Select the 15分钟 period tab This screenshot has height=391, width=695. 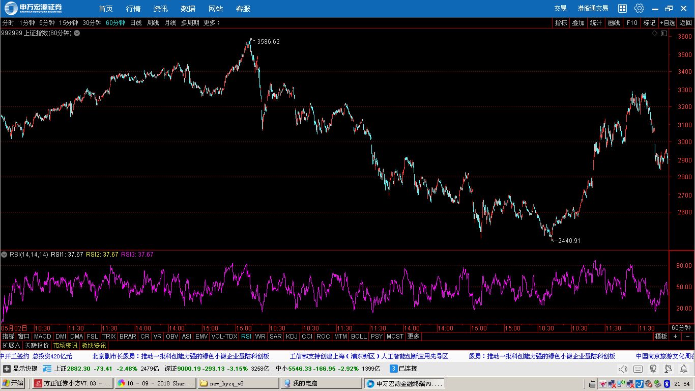[68, 23]
